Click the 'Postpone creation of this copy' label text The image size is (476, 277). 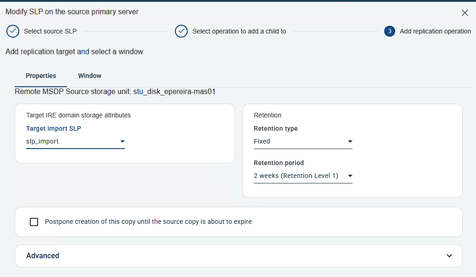(x=148, y=222)
